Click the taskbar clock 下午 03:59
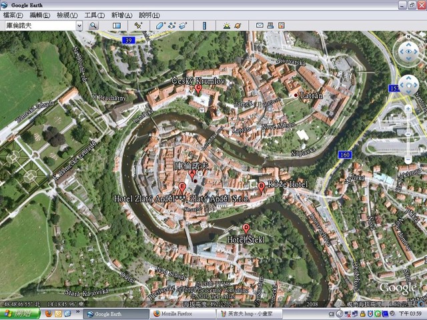Screen dimensions: 427x320 [410, 314]
